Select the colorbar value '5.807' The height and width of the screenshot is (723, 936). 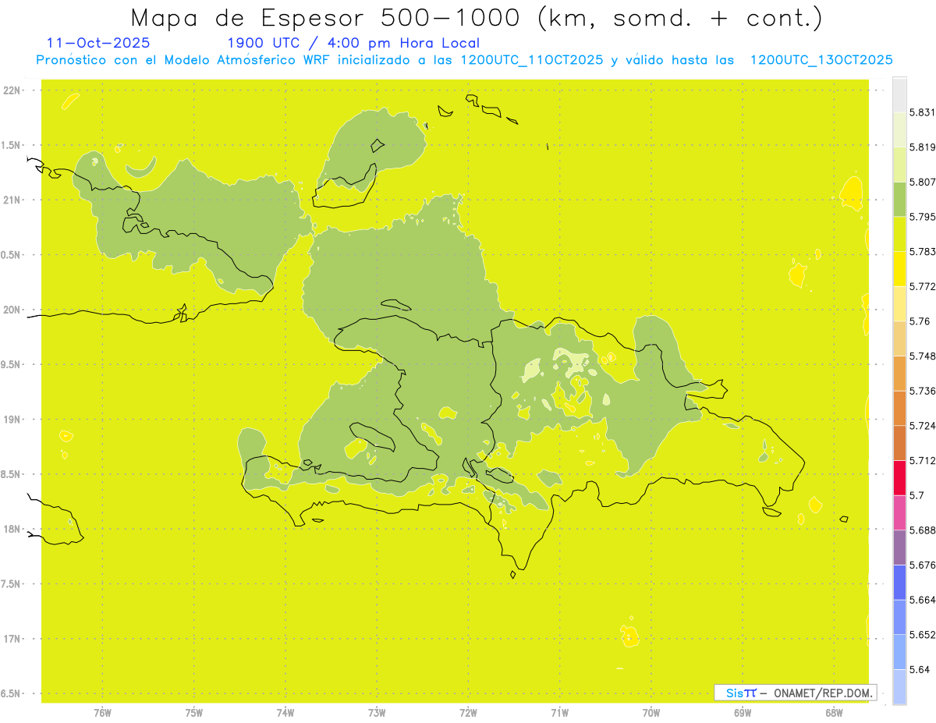coord(922,182)
